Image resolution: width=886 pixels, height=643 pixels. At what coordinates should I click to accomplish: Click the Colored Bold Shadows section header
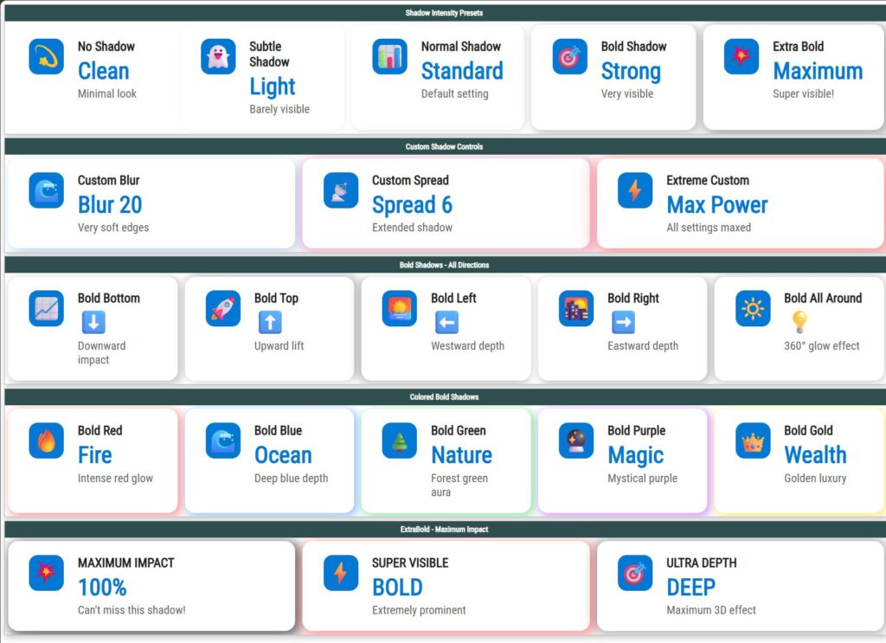[443, 397]
